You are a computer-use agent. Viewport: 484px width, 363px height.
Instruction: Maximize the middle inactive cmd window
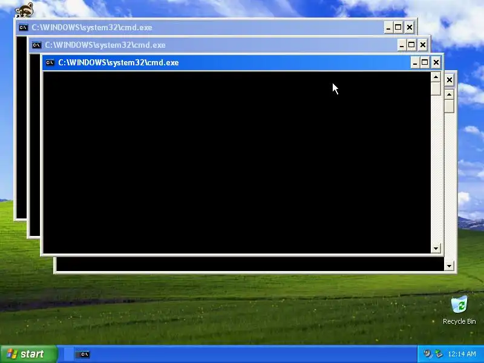click(411, 45)
